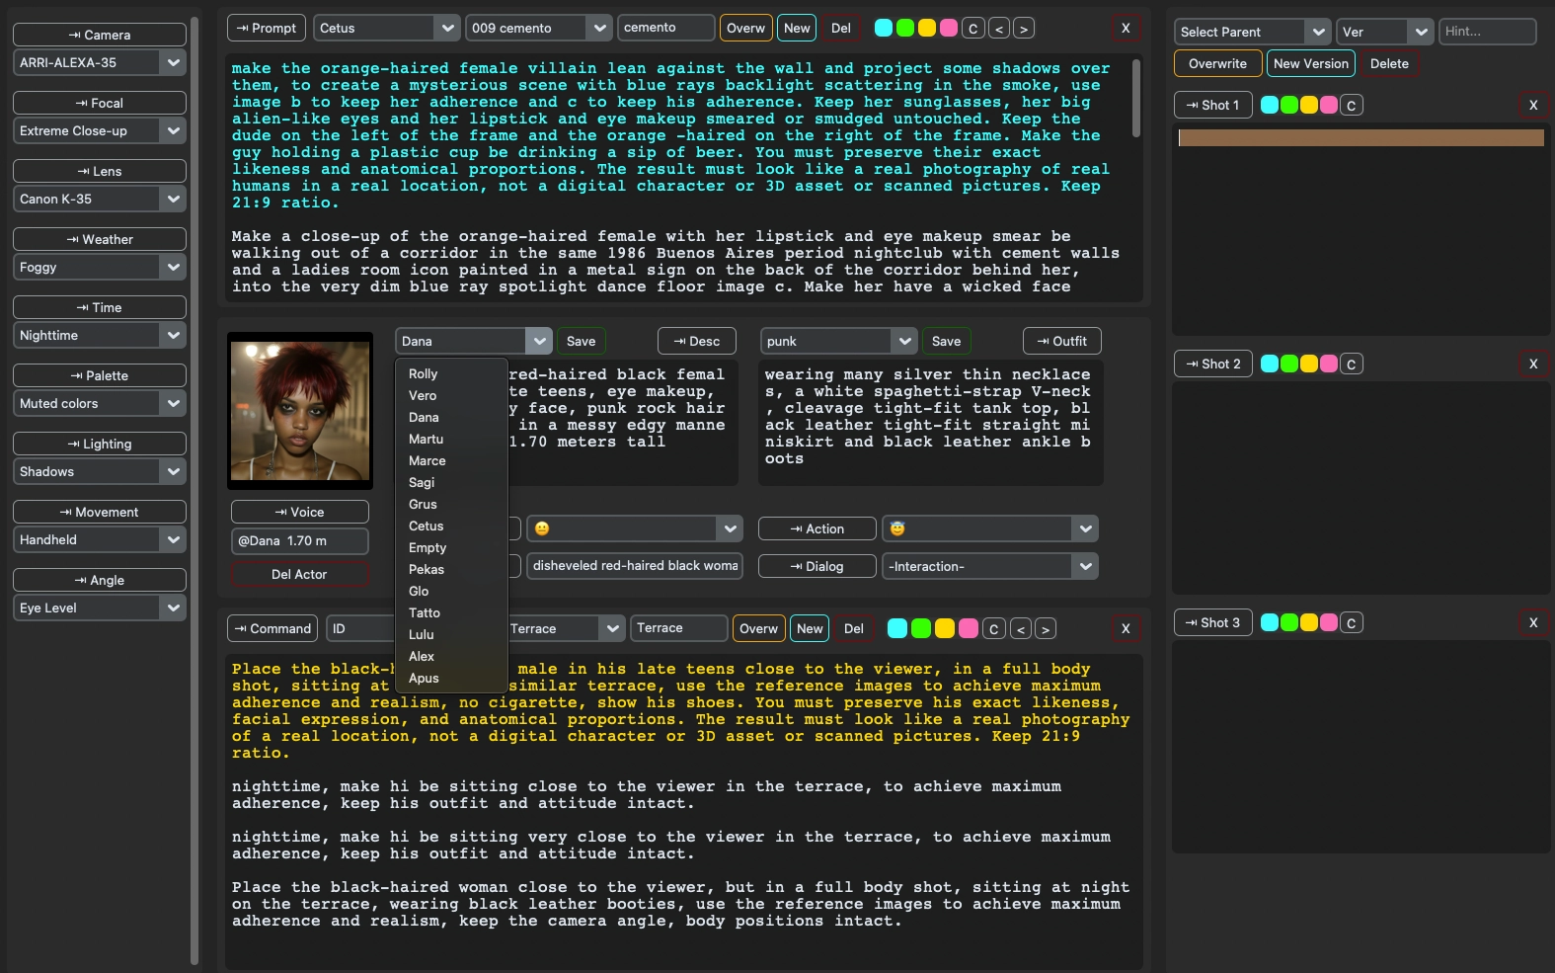This screenshot has width=1555, height=973.
Task: Select Vero in the actor list
Action: click(x=423, y=396)
